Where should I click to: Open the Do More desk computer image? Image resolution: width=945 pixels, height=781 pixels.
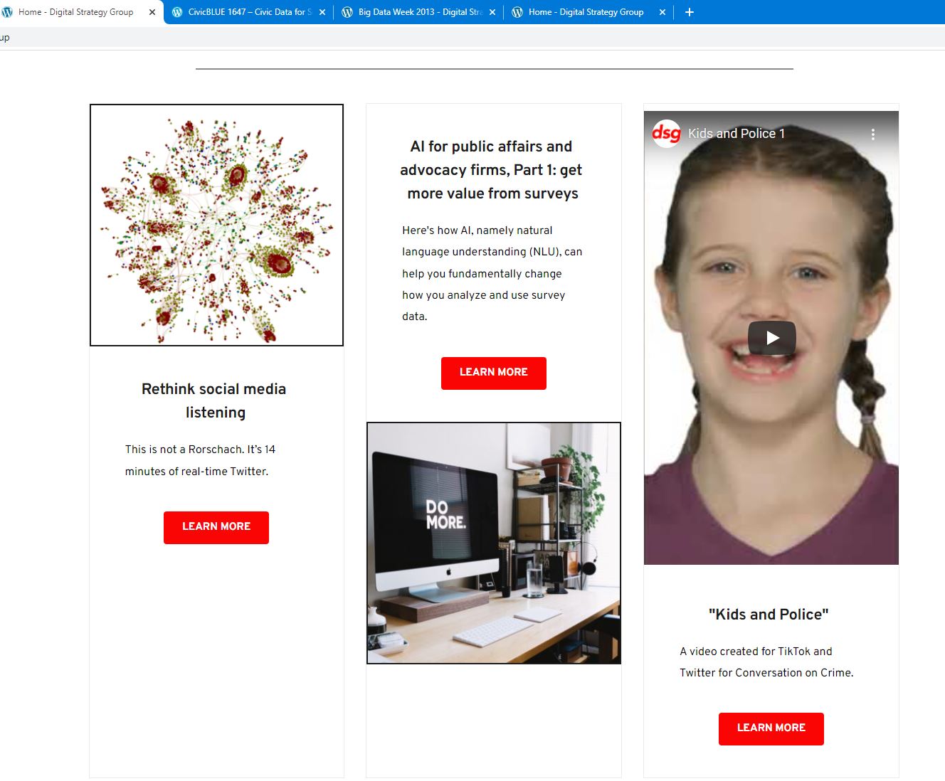click(x=494, y=543)
